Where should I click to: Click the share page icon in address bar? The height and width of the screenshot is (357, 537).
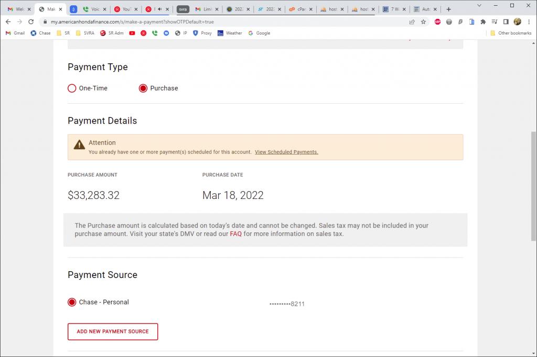click(x=412, y=22)
